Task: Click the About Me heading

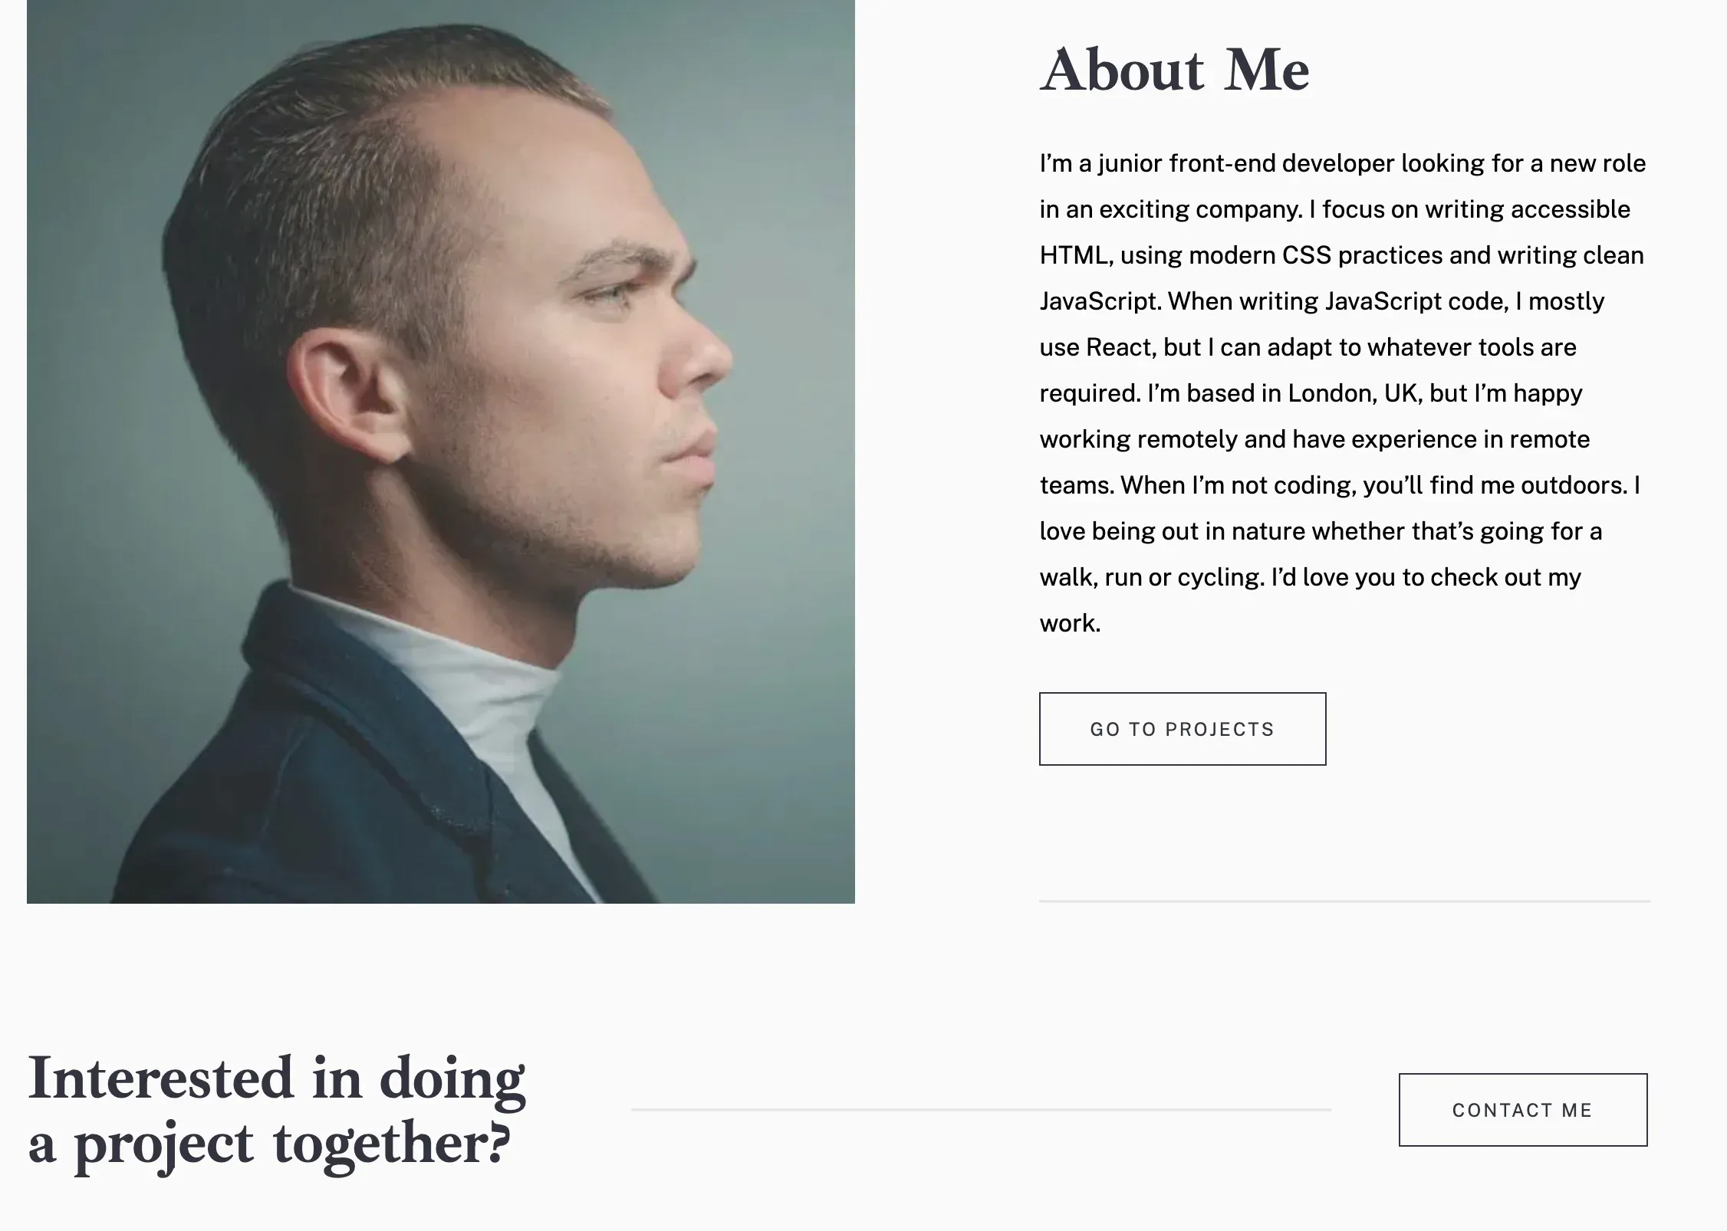Action: [1175, 70]
